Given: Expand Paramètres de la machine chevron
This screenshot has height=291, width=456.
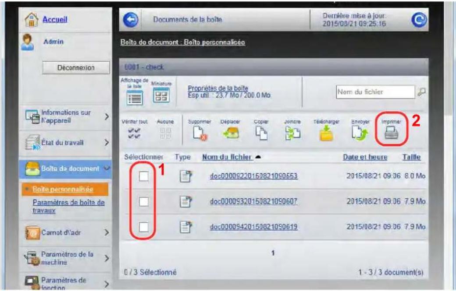Looking at the screenshot, I should tap(107, 258).
